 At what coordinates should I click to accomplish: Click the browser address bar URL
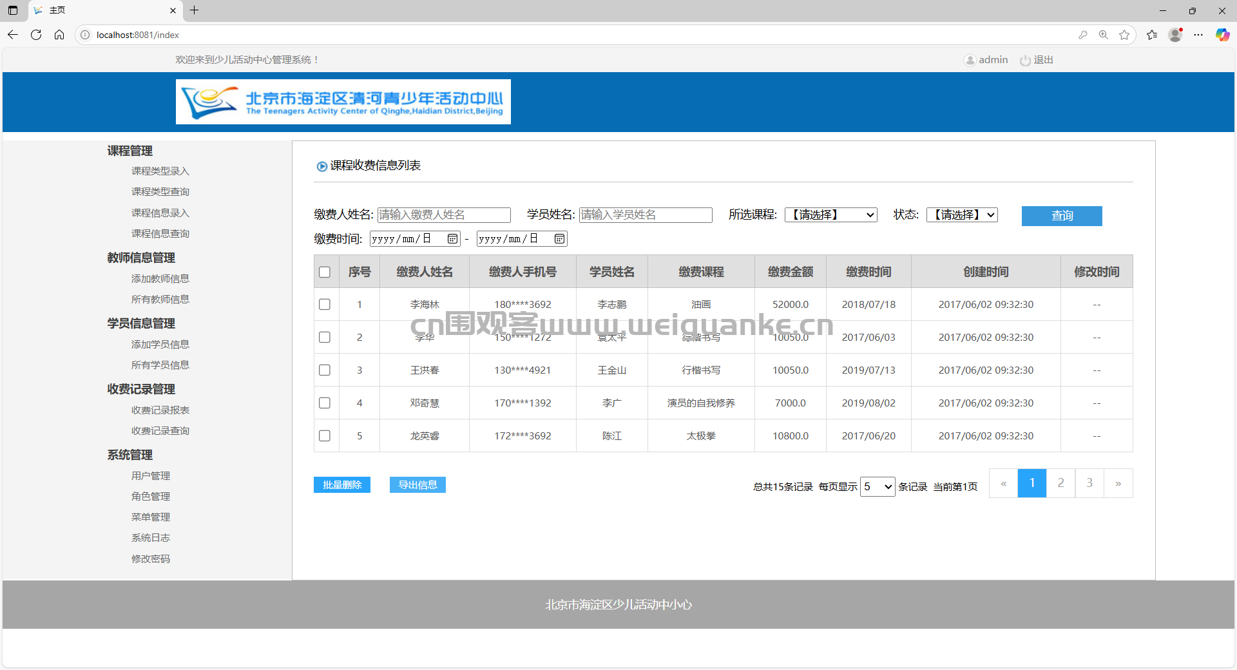(x=138, y=35)
